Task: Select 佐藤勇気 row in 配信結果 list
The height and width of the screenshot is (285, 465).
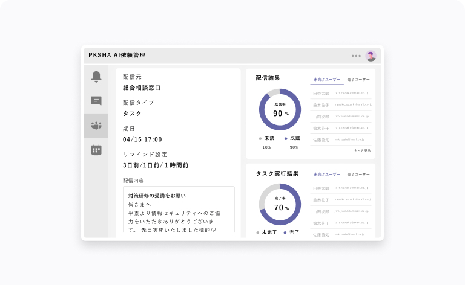Action: point(341,140)
